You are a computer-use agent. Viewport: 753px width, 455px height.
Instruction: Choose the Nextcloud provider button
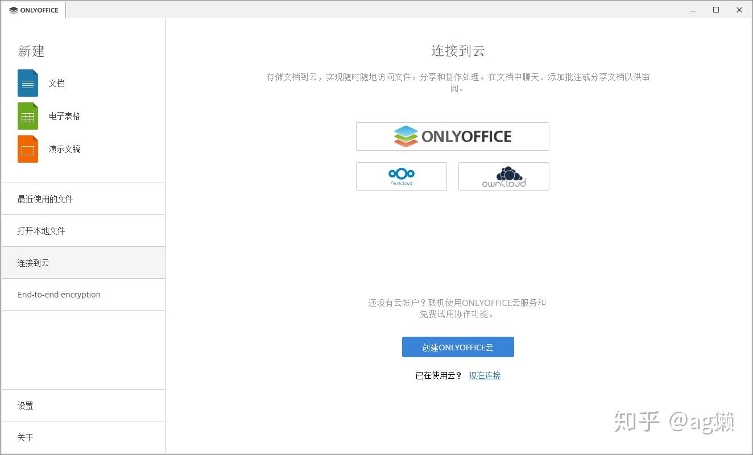pos(402,176)
